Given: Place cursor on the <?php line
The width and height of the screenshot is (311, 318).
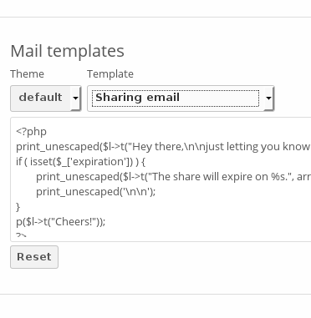Looking at the screenshot, I should [x=31, y=132].
